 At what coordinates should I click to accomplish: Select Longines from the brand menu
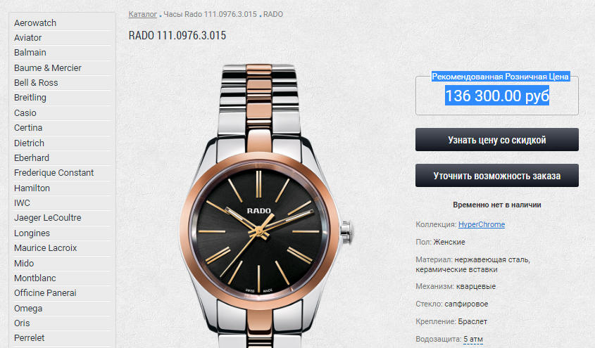[32, 233]
